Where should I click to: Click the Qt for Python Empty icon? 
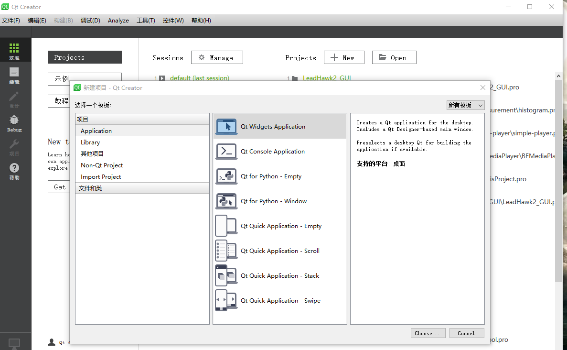pos(226,176)
